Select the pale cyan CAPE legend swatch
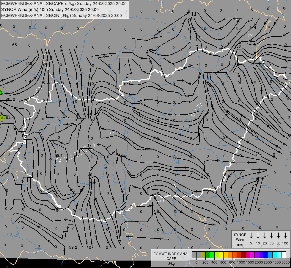Image resolution: width=291 pixels, height=268 pixels. click(279, 255)
